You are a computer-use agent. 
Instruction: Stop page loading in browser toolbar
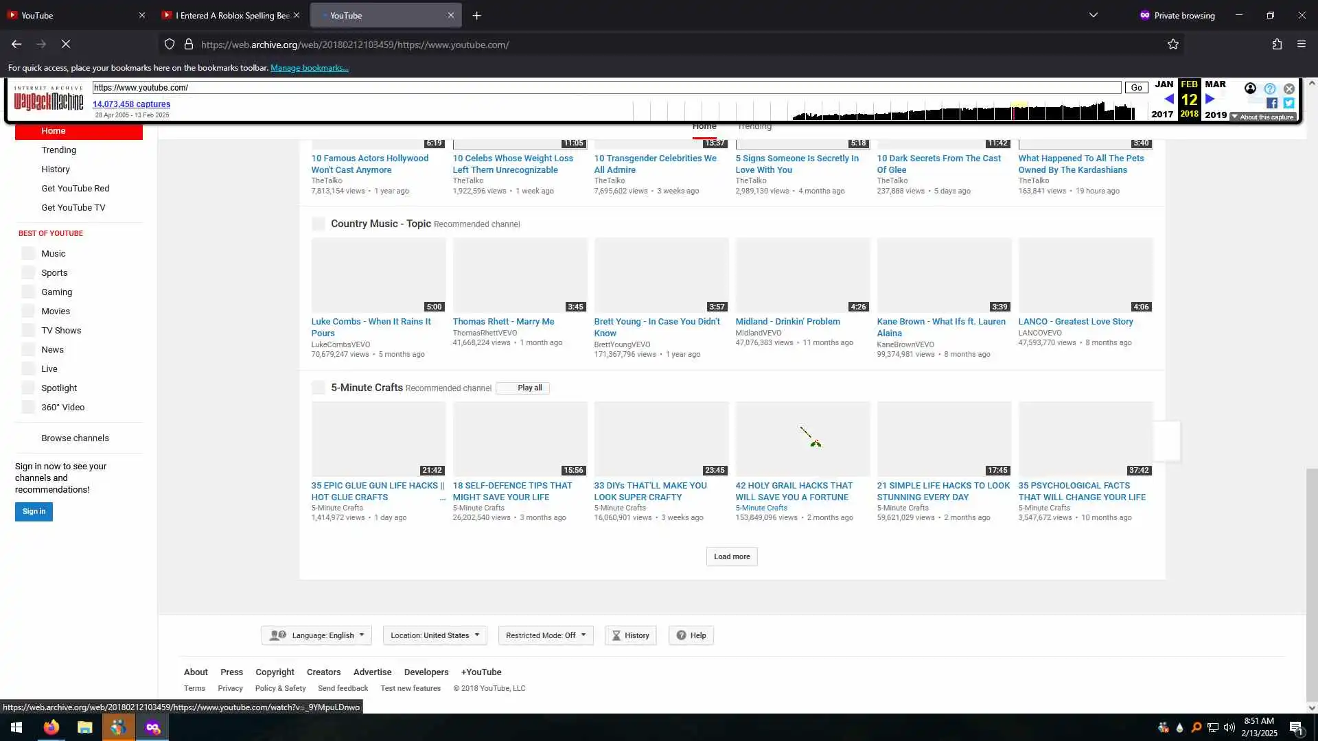[x=66, y=45]
